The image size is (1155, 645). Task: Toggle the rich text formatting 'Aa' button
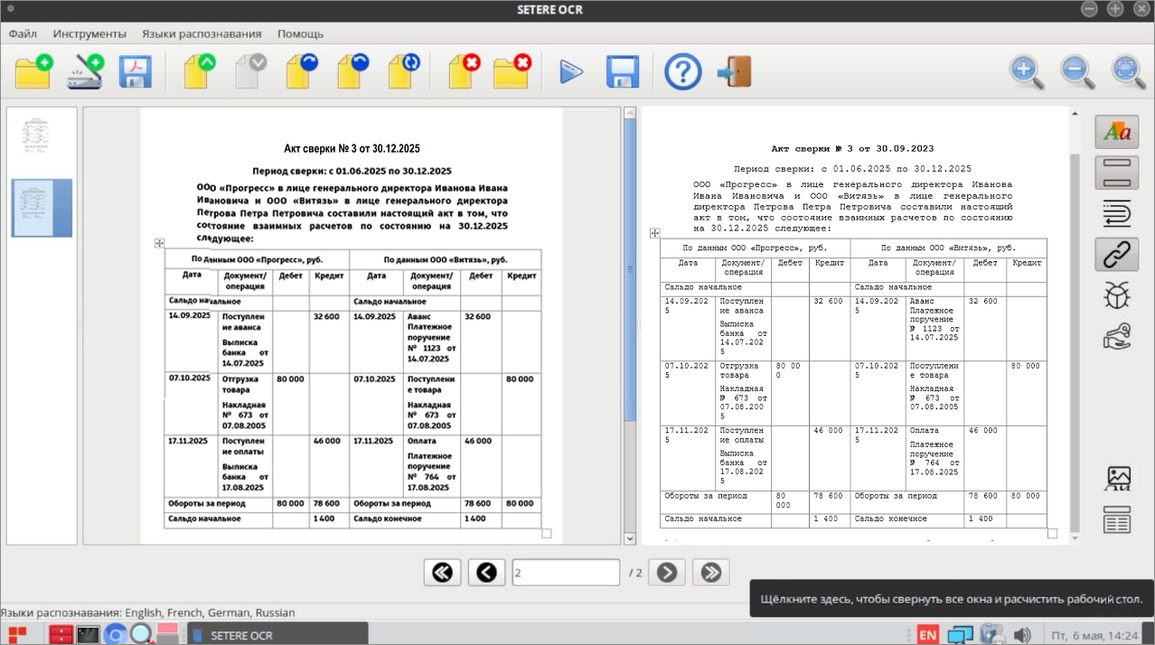coord(1116,132)
